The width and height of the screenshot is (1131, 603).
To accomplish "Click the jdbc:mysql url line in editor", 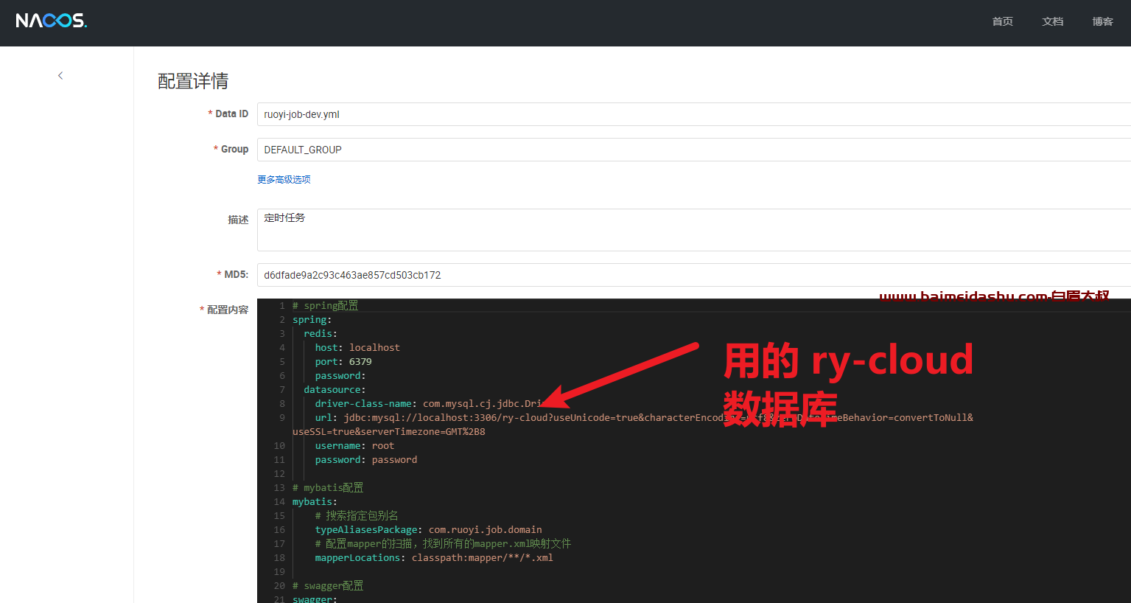I will point(644,417).
